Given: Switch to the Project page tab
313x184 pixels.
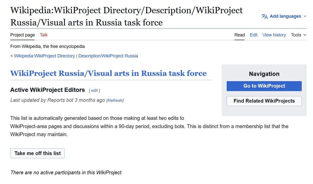Looking at the screenshot, I should point(22,35).
